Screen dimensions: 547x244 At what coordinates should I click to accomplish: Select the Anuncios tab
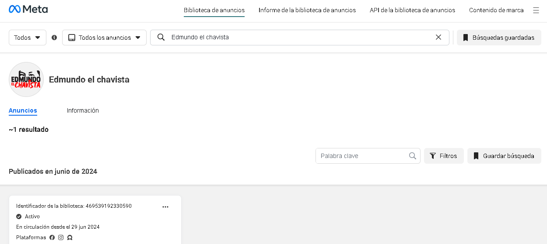(23, 110)
